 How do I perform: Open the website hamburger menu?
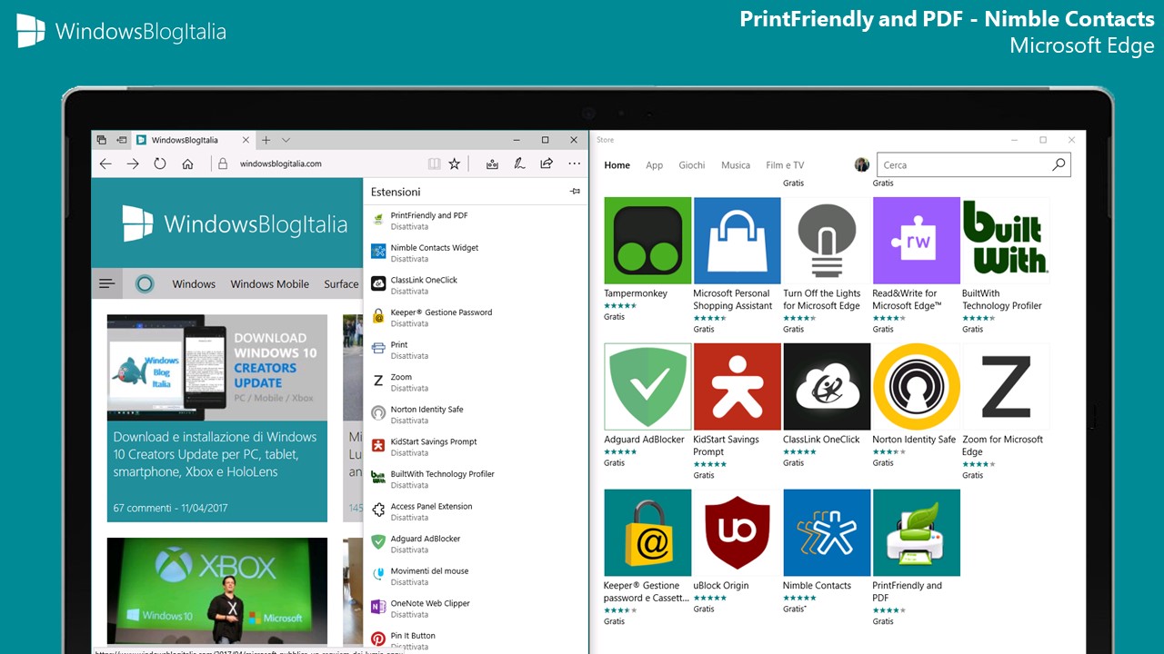click(107, 283)
